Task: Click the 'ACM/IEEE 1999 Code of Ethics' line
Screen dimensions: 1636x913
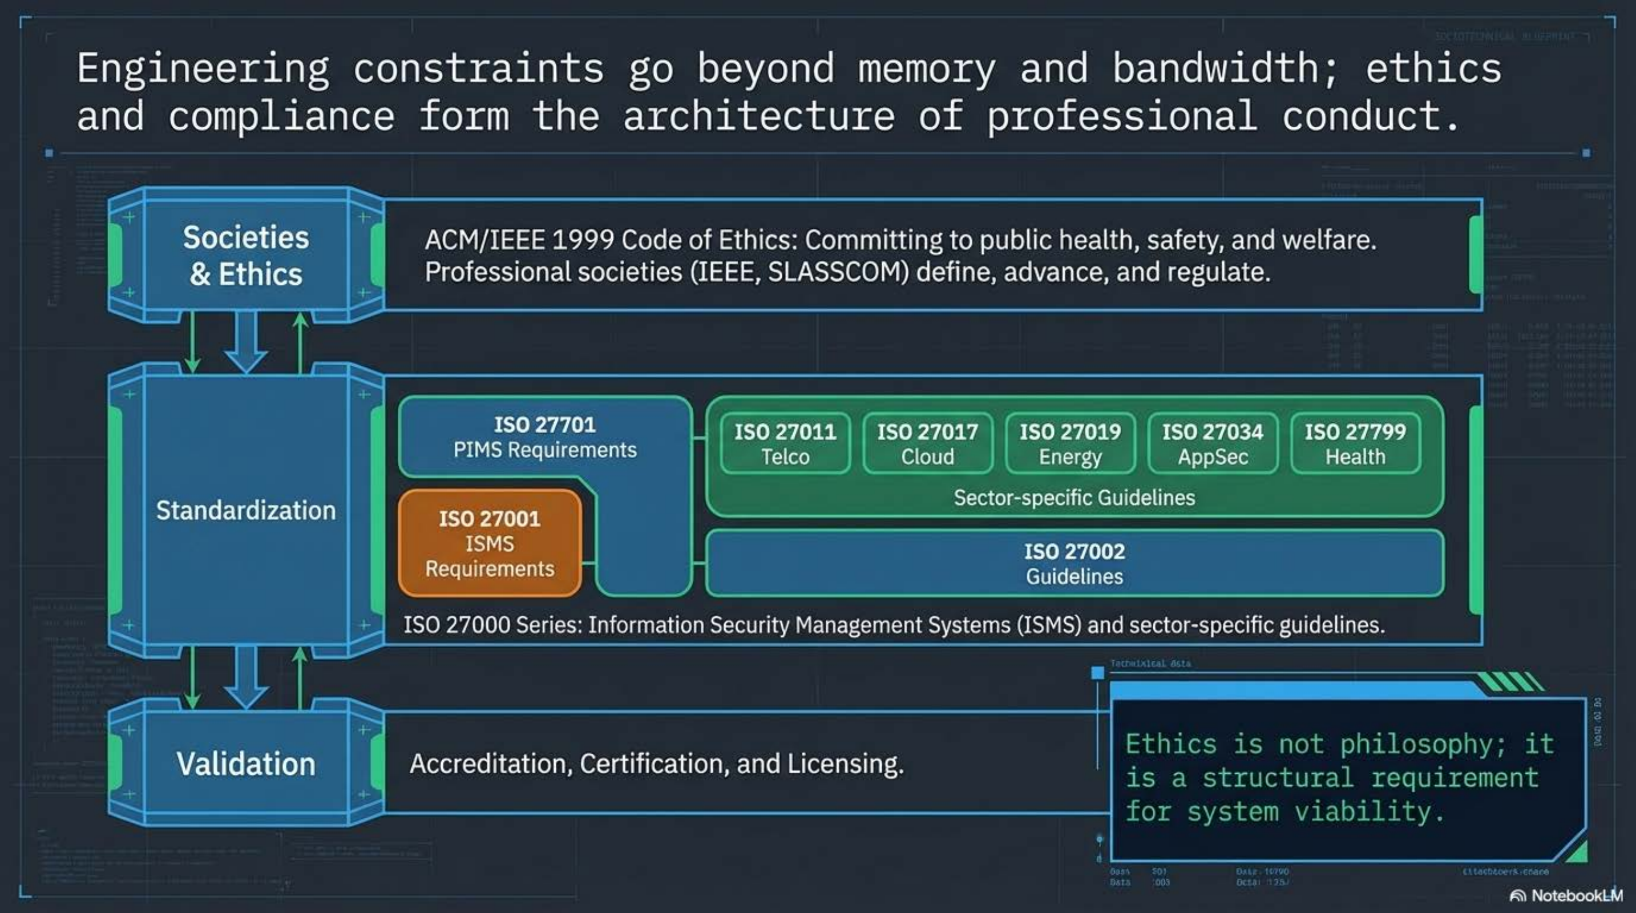Action: [900, 240]
